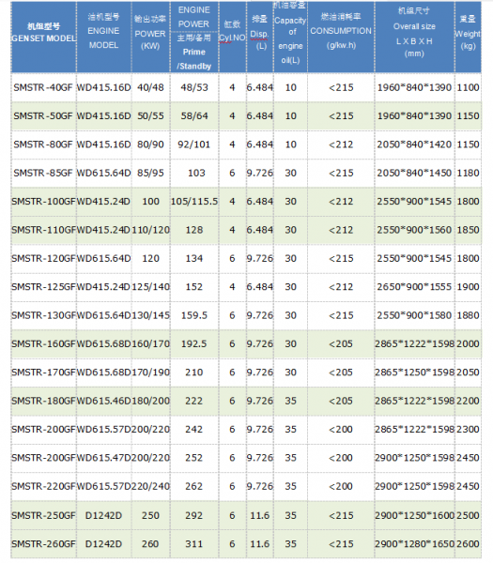
Task: Select the ENGINE MODEL header cell
Action: pyautogui.click(x=104, y=38)
